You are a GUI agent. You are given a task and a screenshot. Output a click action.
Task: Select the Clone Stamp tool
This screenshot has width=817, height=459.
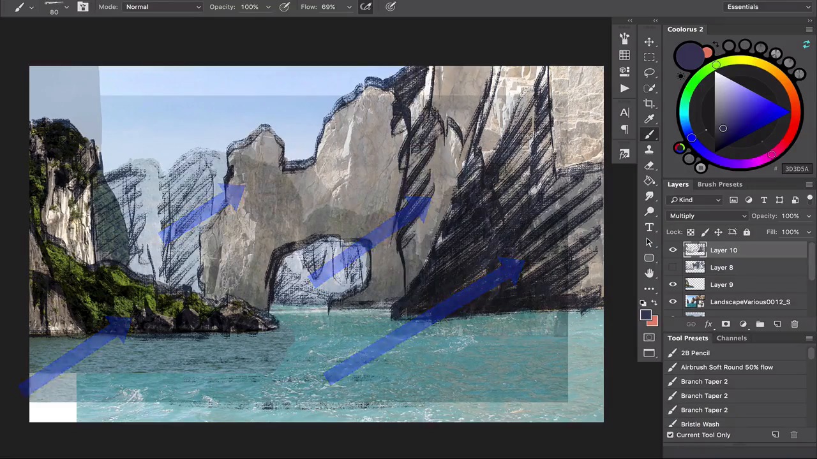point(649,150)
